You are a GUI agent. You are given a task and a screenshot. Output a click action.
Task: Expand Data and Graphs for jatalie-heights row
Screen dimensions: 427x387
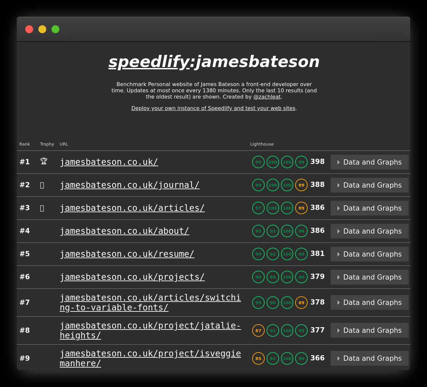click(x=369, y=330)
